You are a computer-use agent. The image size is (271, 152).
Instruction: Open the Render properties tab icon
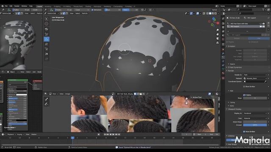[223, 23]
